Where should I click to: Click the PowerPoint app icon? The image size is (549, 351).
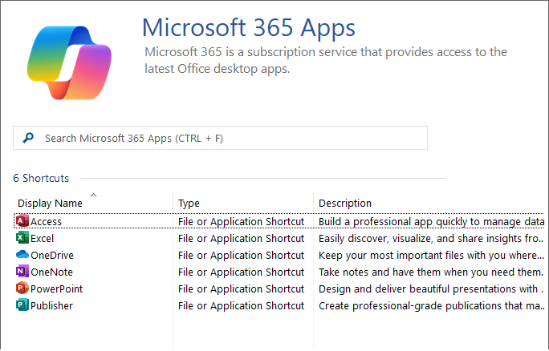pos(22,288)
